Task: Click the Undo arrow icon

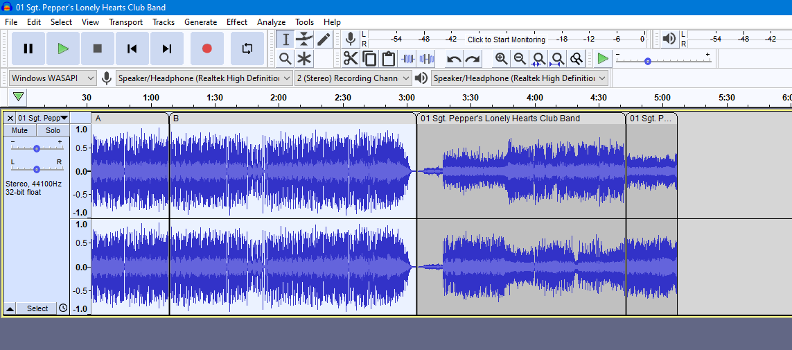Action: coord(454,59)
